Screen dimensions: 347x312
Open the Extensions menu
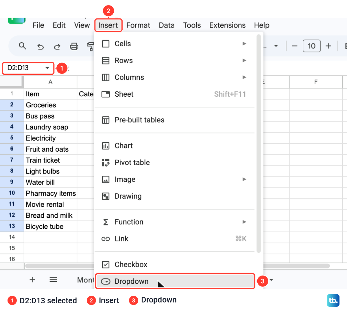point(227,25)
